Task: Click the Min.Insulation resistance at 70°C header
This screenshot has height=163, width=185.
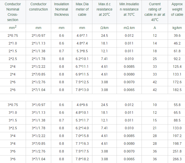Action: (129, 9)
